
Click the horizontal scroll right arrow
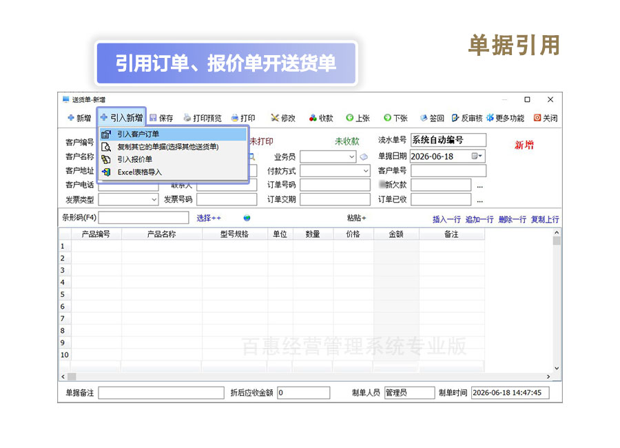coord(548,377)
